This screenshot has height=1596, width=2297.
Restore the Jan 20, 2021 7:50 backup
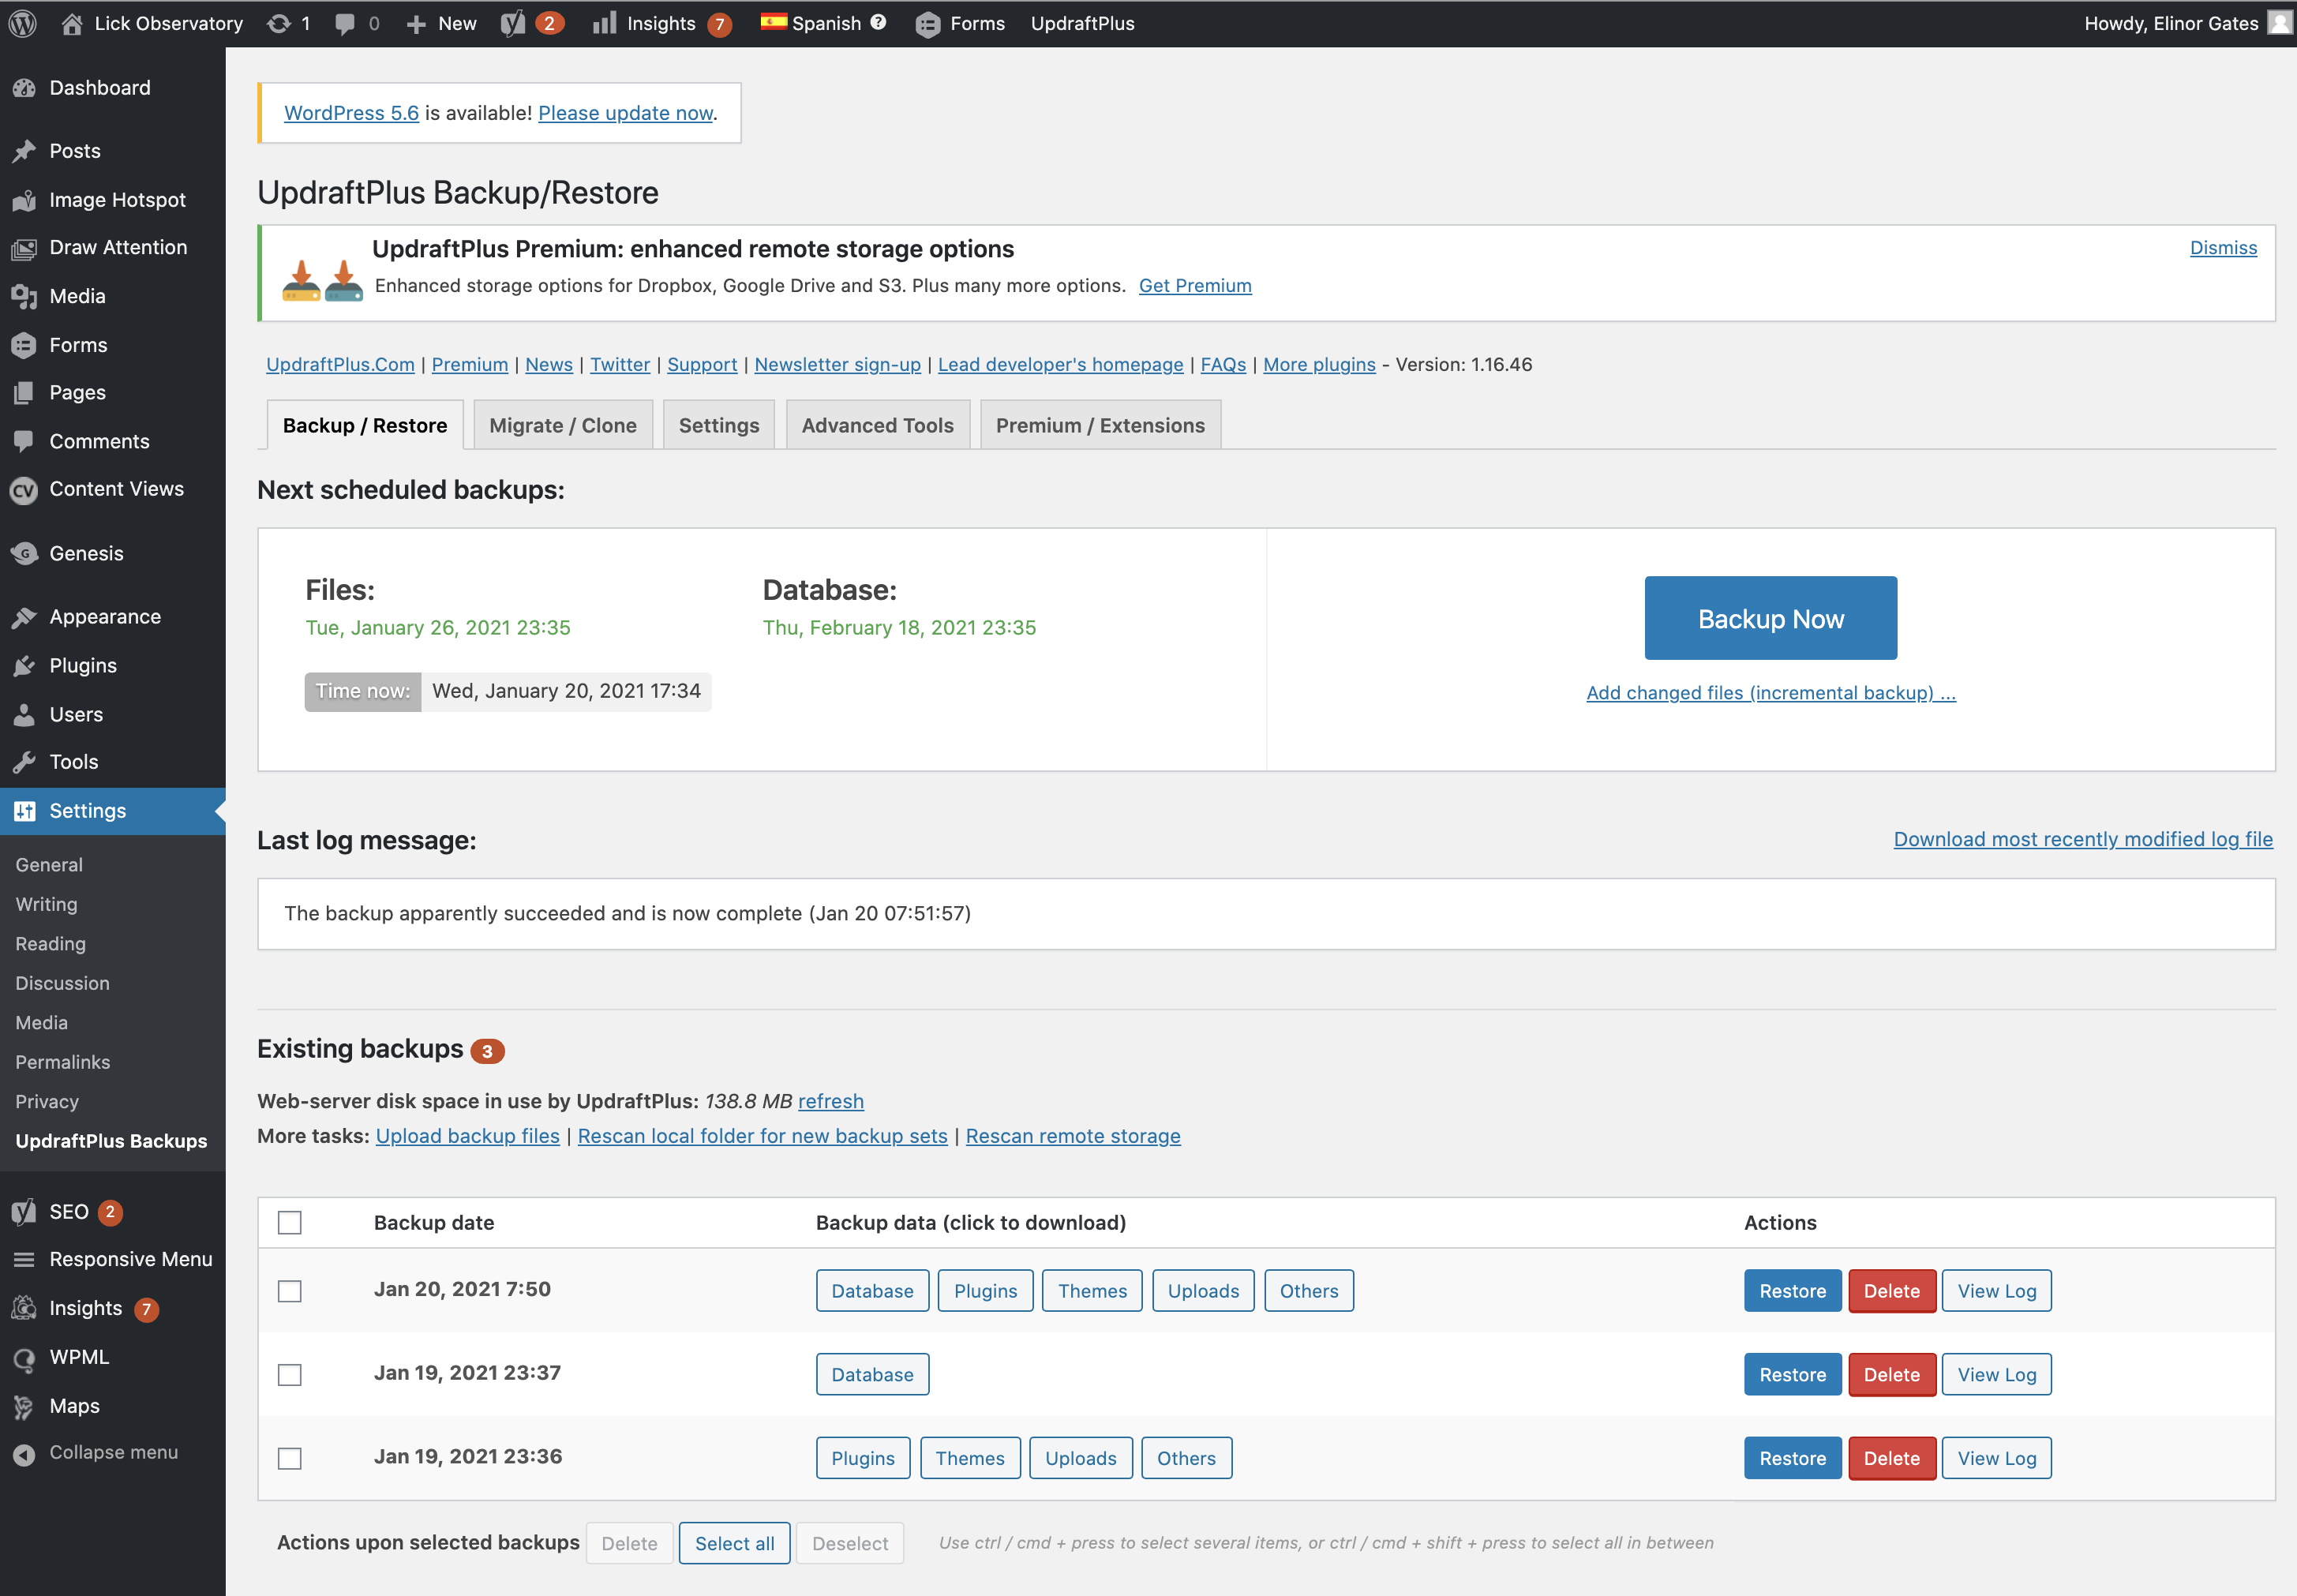click(x=1792, y=1291)
